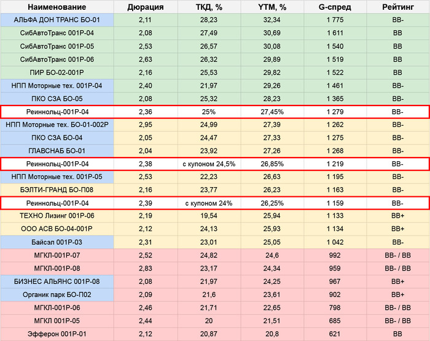Select the Рейтинг column header
Screen dimensions: 430x341
tap(397, 7)
